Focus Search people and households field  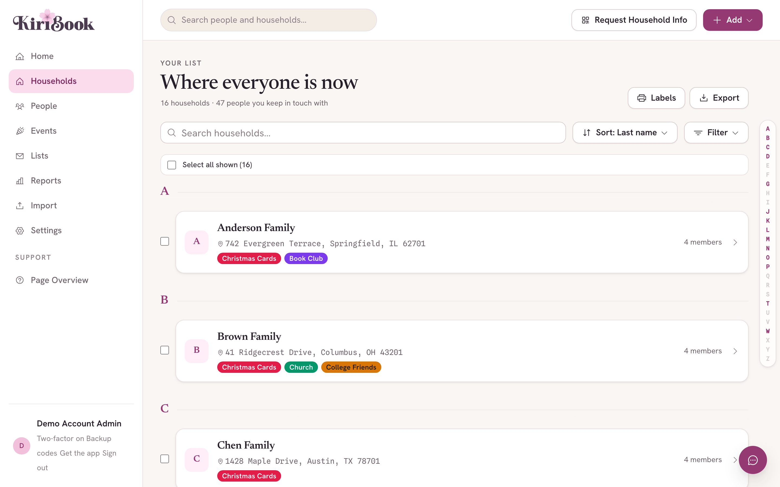click(x=268, y=20)
